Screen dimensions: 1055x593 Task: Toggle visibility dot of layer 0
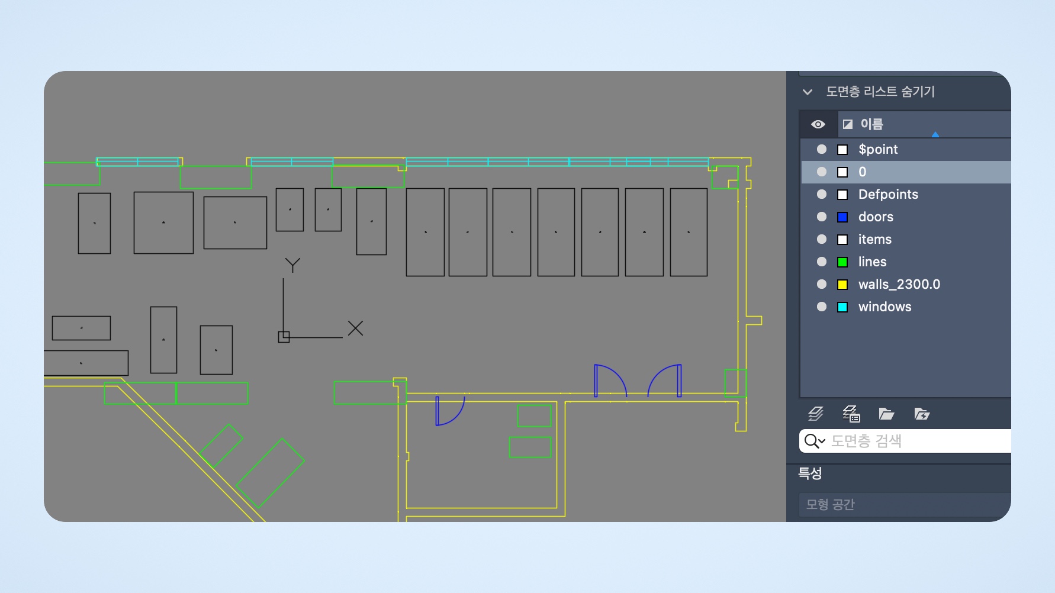coord(822,172)
